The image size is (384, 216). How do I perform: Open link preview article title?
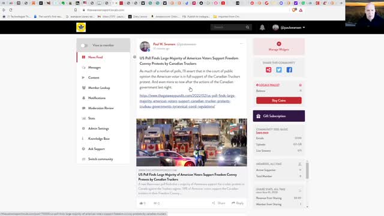coord(188,177)
